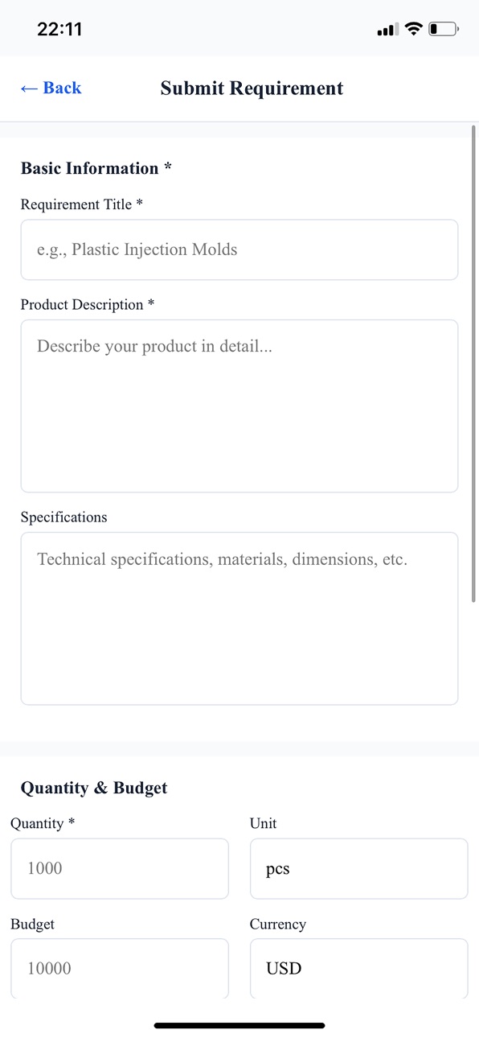
Task: Tap the 22:11 clock in status bar
Action: pos(59,30)
